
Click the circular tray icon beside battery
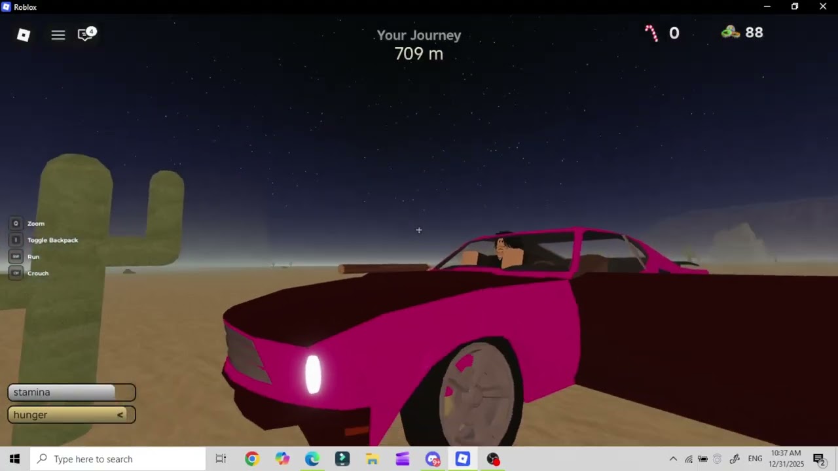[x=718, y=459]
